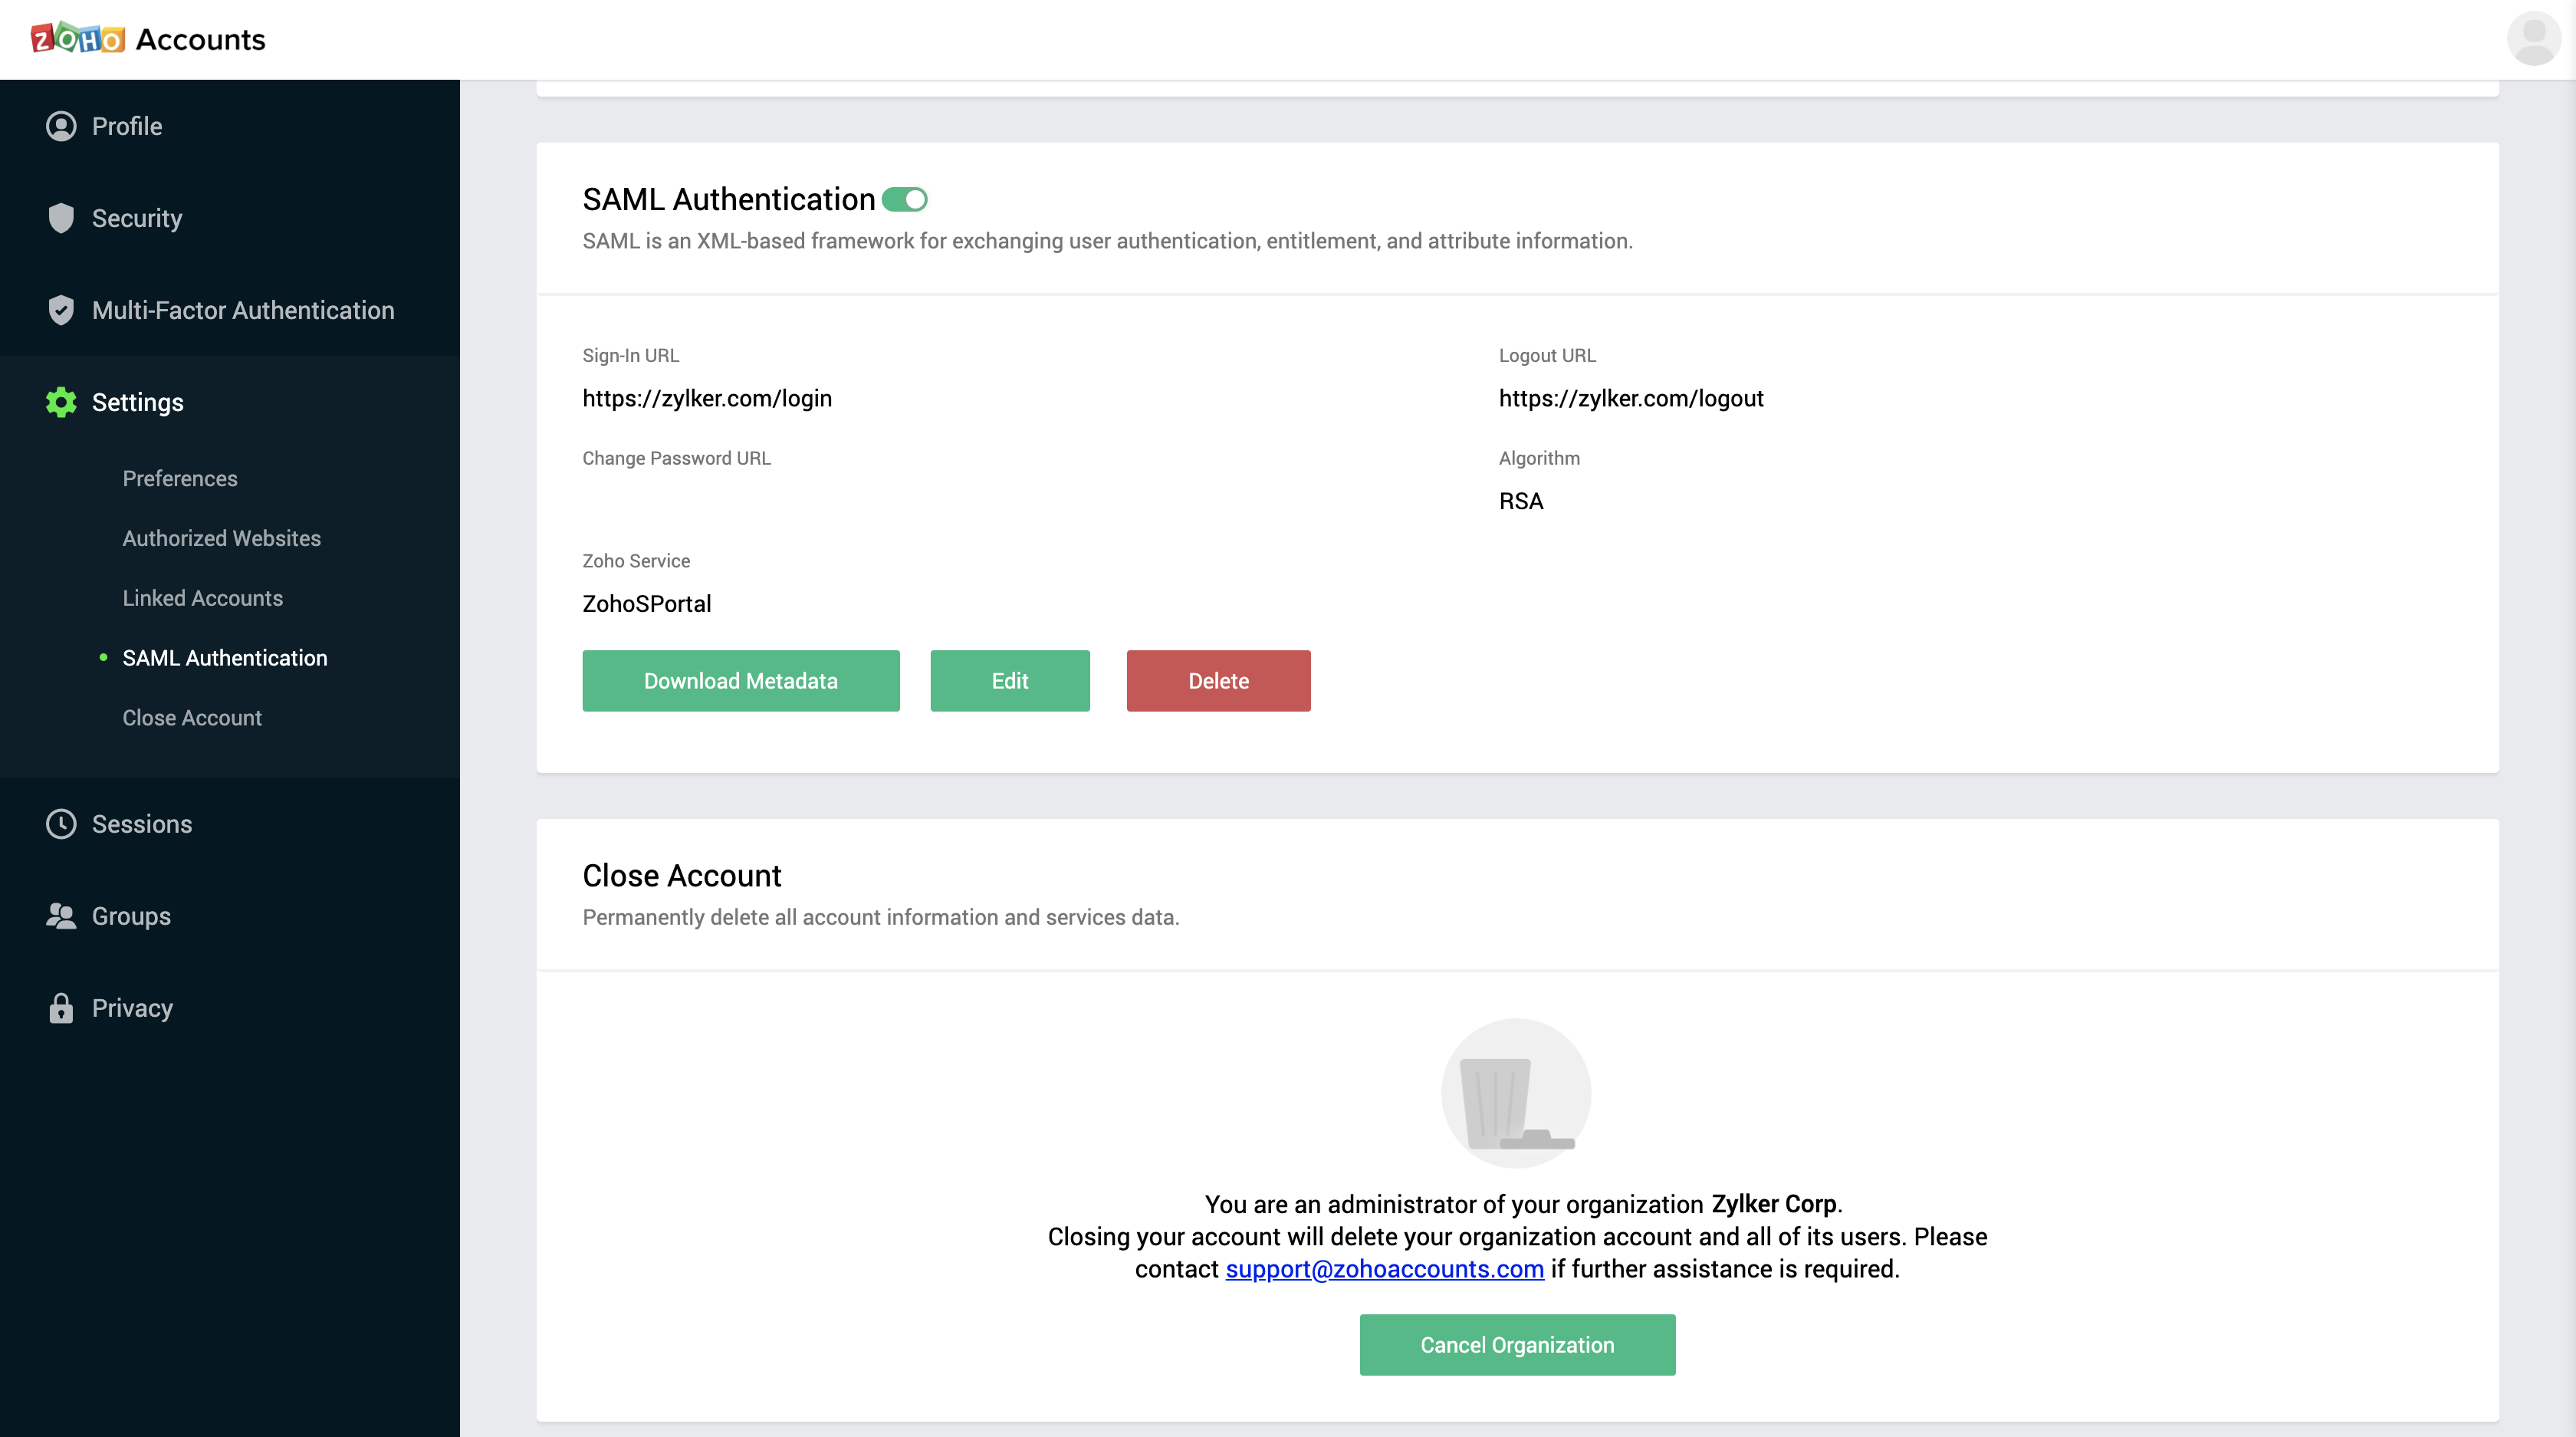Disable the SAML Authentication toggle
This screenshot has height=1437, width=2576.
pyautogui.click(x=905, y=200)
